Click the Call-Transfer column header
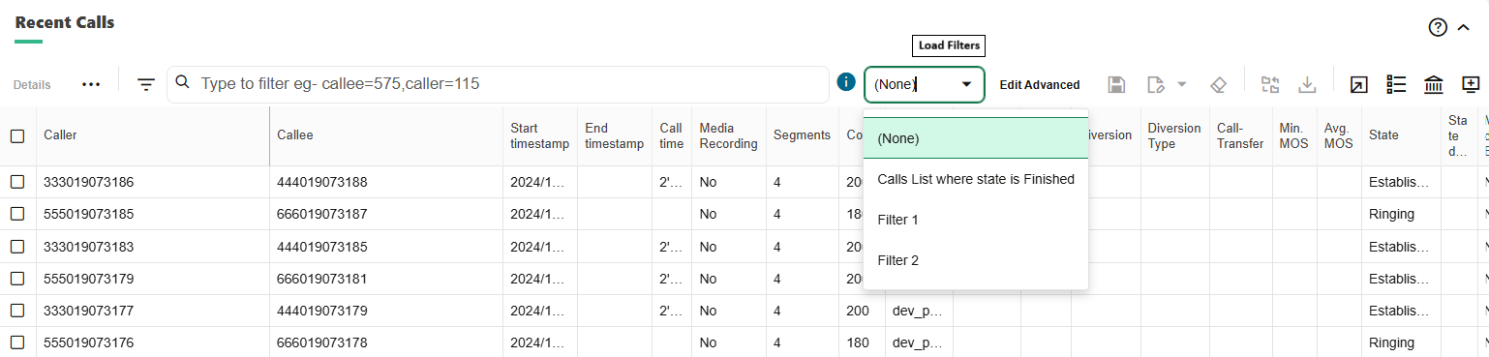Screen dimensions: 1489x357 [1241, 135]
